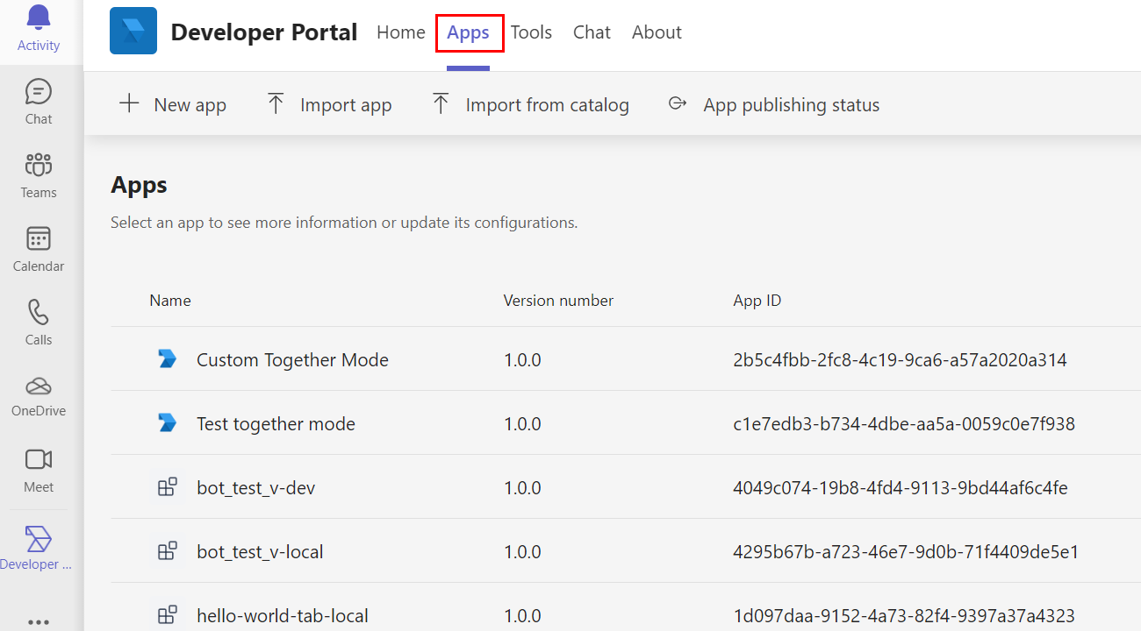Viewport: 1141px width, 631px height.
Task: Click version 1.0.0 of Custom Together Mode
Action: click(522, 359)
